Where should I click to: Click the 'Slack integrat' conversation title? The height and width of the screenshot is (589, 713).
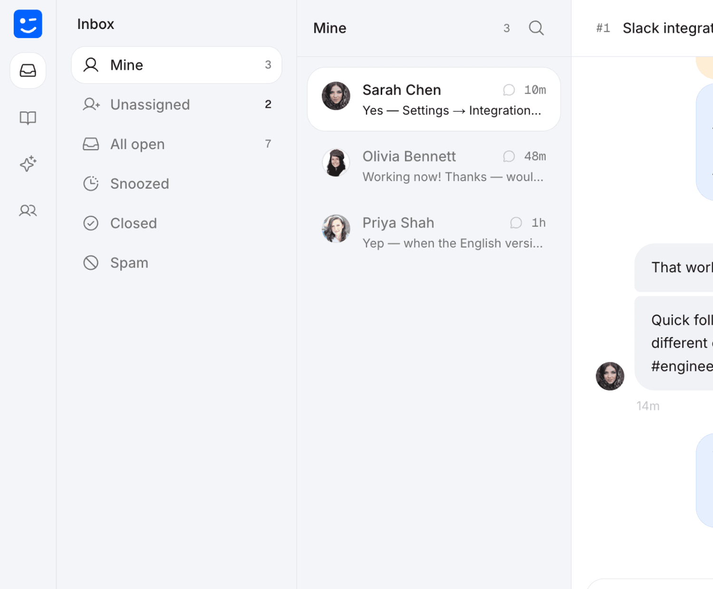tap(668, 28)
